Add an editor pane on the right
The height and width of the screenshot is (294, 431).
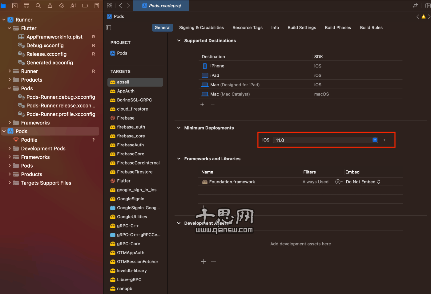[x=428, y=6]
